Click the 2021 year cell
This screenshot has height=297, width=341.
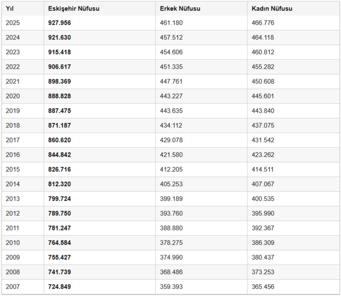pyautogui.click(x=13, y=82)
